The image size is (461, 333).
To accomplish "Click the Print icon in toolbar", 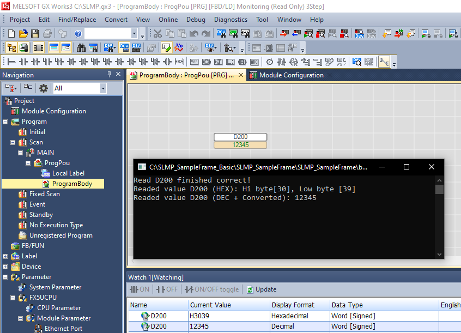I will 47,34.
